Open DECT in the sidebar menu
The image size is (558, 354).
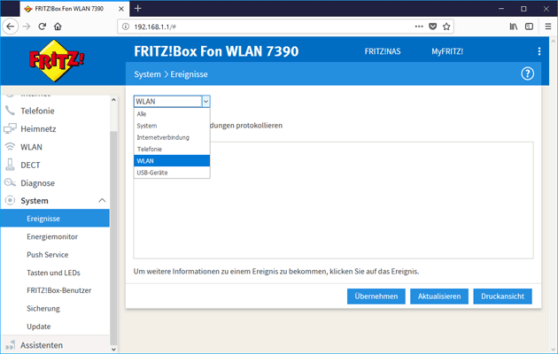coord(30,165)
